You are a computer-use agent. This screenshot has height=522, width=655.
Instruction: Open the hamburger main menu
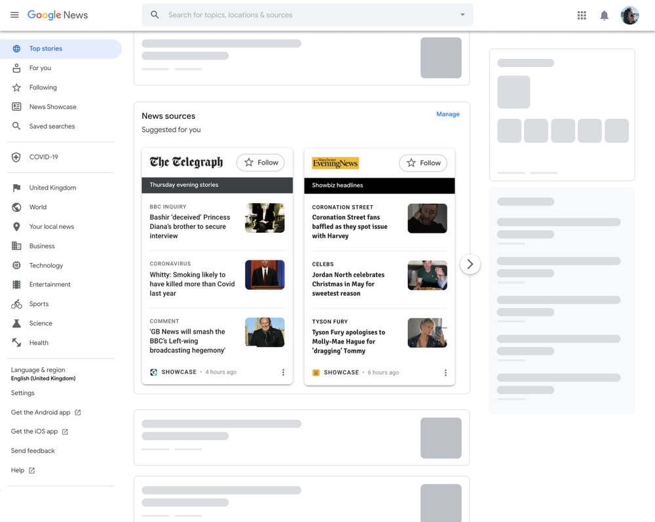(14, 15)
